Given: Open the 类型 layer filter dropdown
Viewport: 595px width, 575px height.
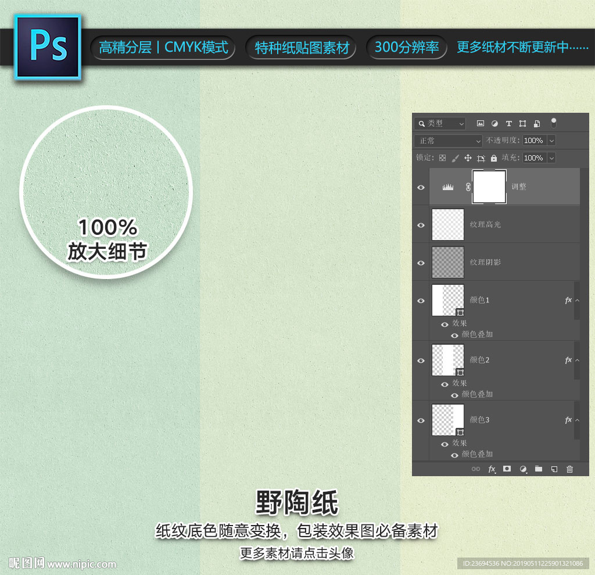Looking at the screenshot, I should [x=440, y=123].
